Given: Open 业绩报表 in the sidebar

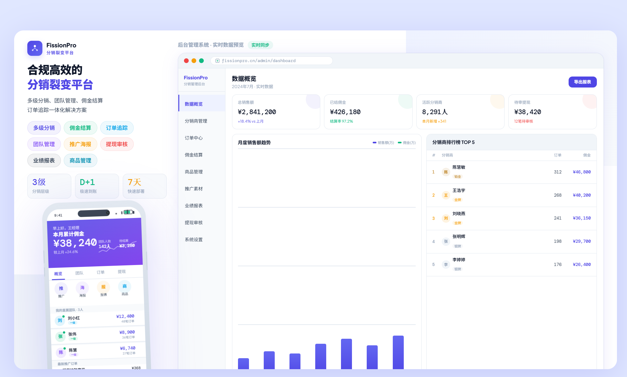Looking at the screenshot, I should (202, 205).
